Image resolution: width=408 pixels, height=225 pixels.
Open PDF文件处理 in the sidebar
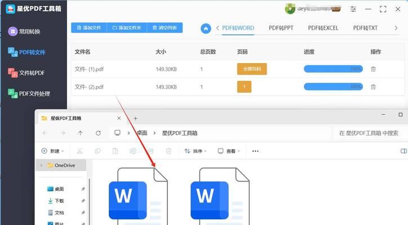[29, 93]
